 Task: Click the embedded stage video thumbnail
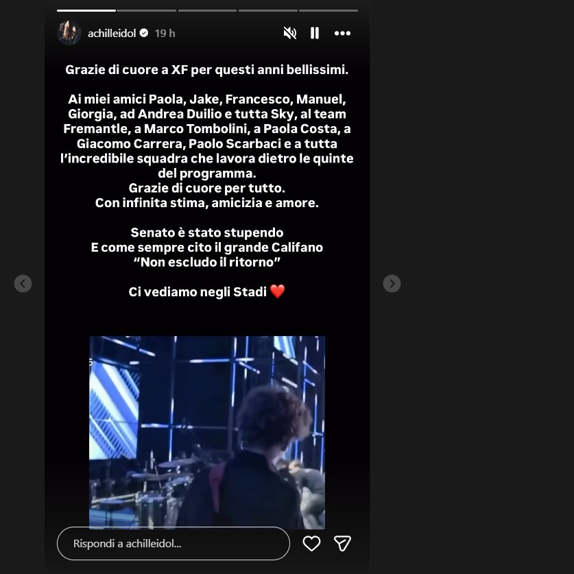tap(207, 432)
